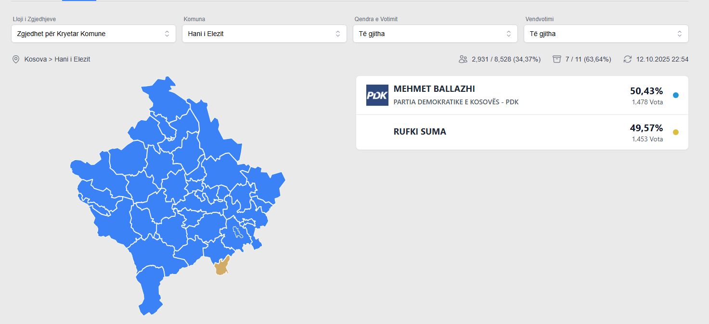Click the blue dot for Mehmet Ballazhi
The height and width of the screenshot is (324, 709).
click(675, 95)
